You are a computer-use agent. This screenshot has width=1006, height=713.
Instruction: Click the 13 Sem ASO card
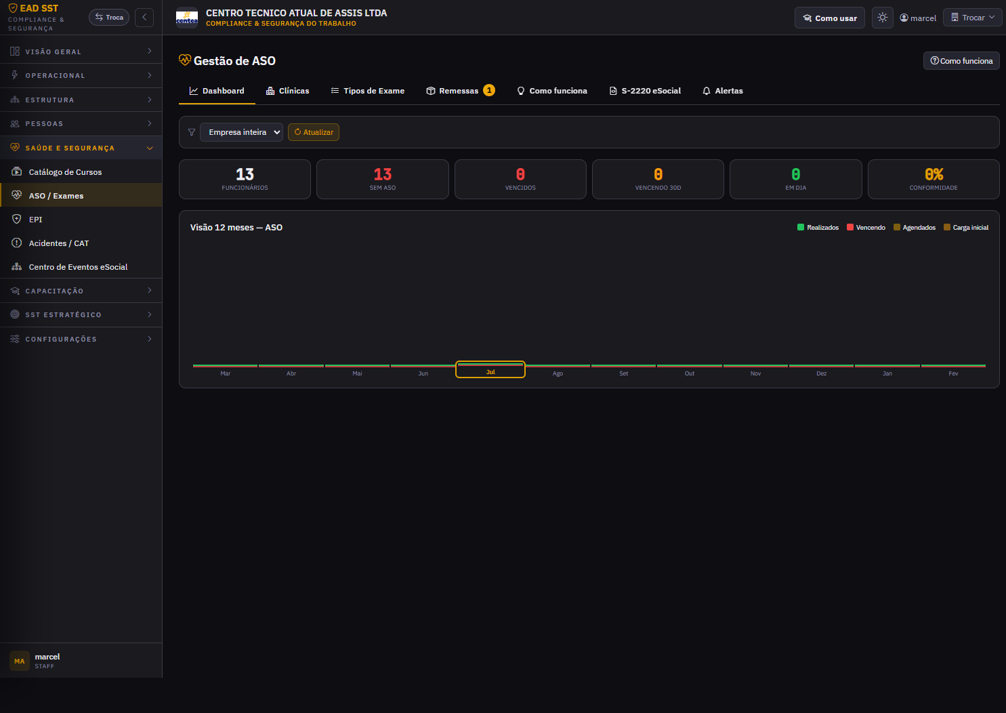383,179
